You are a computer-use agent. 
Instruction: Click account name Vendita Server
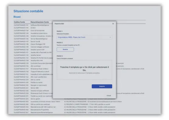(36, 55)
